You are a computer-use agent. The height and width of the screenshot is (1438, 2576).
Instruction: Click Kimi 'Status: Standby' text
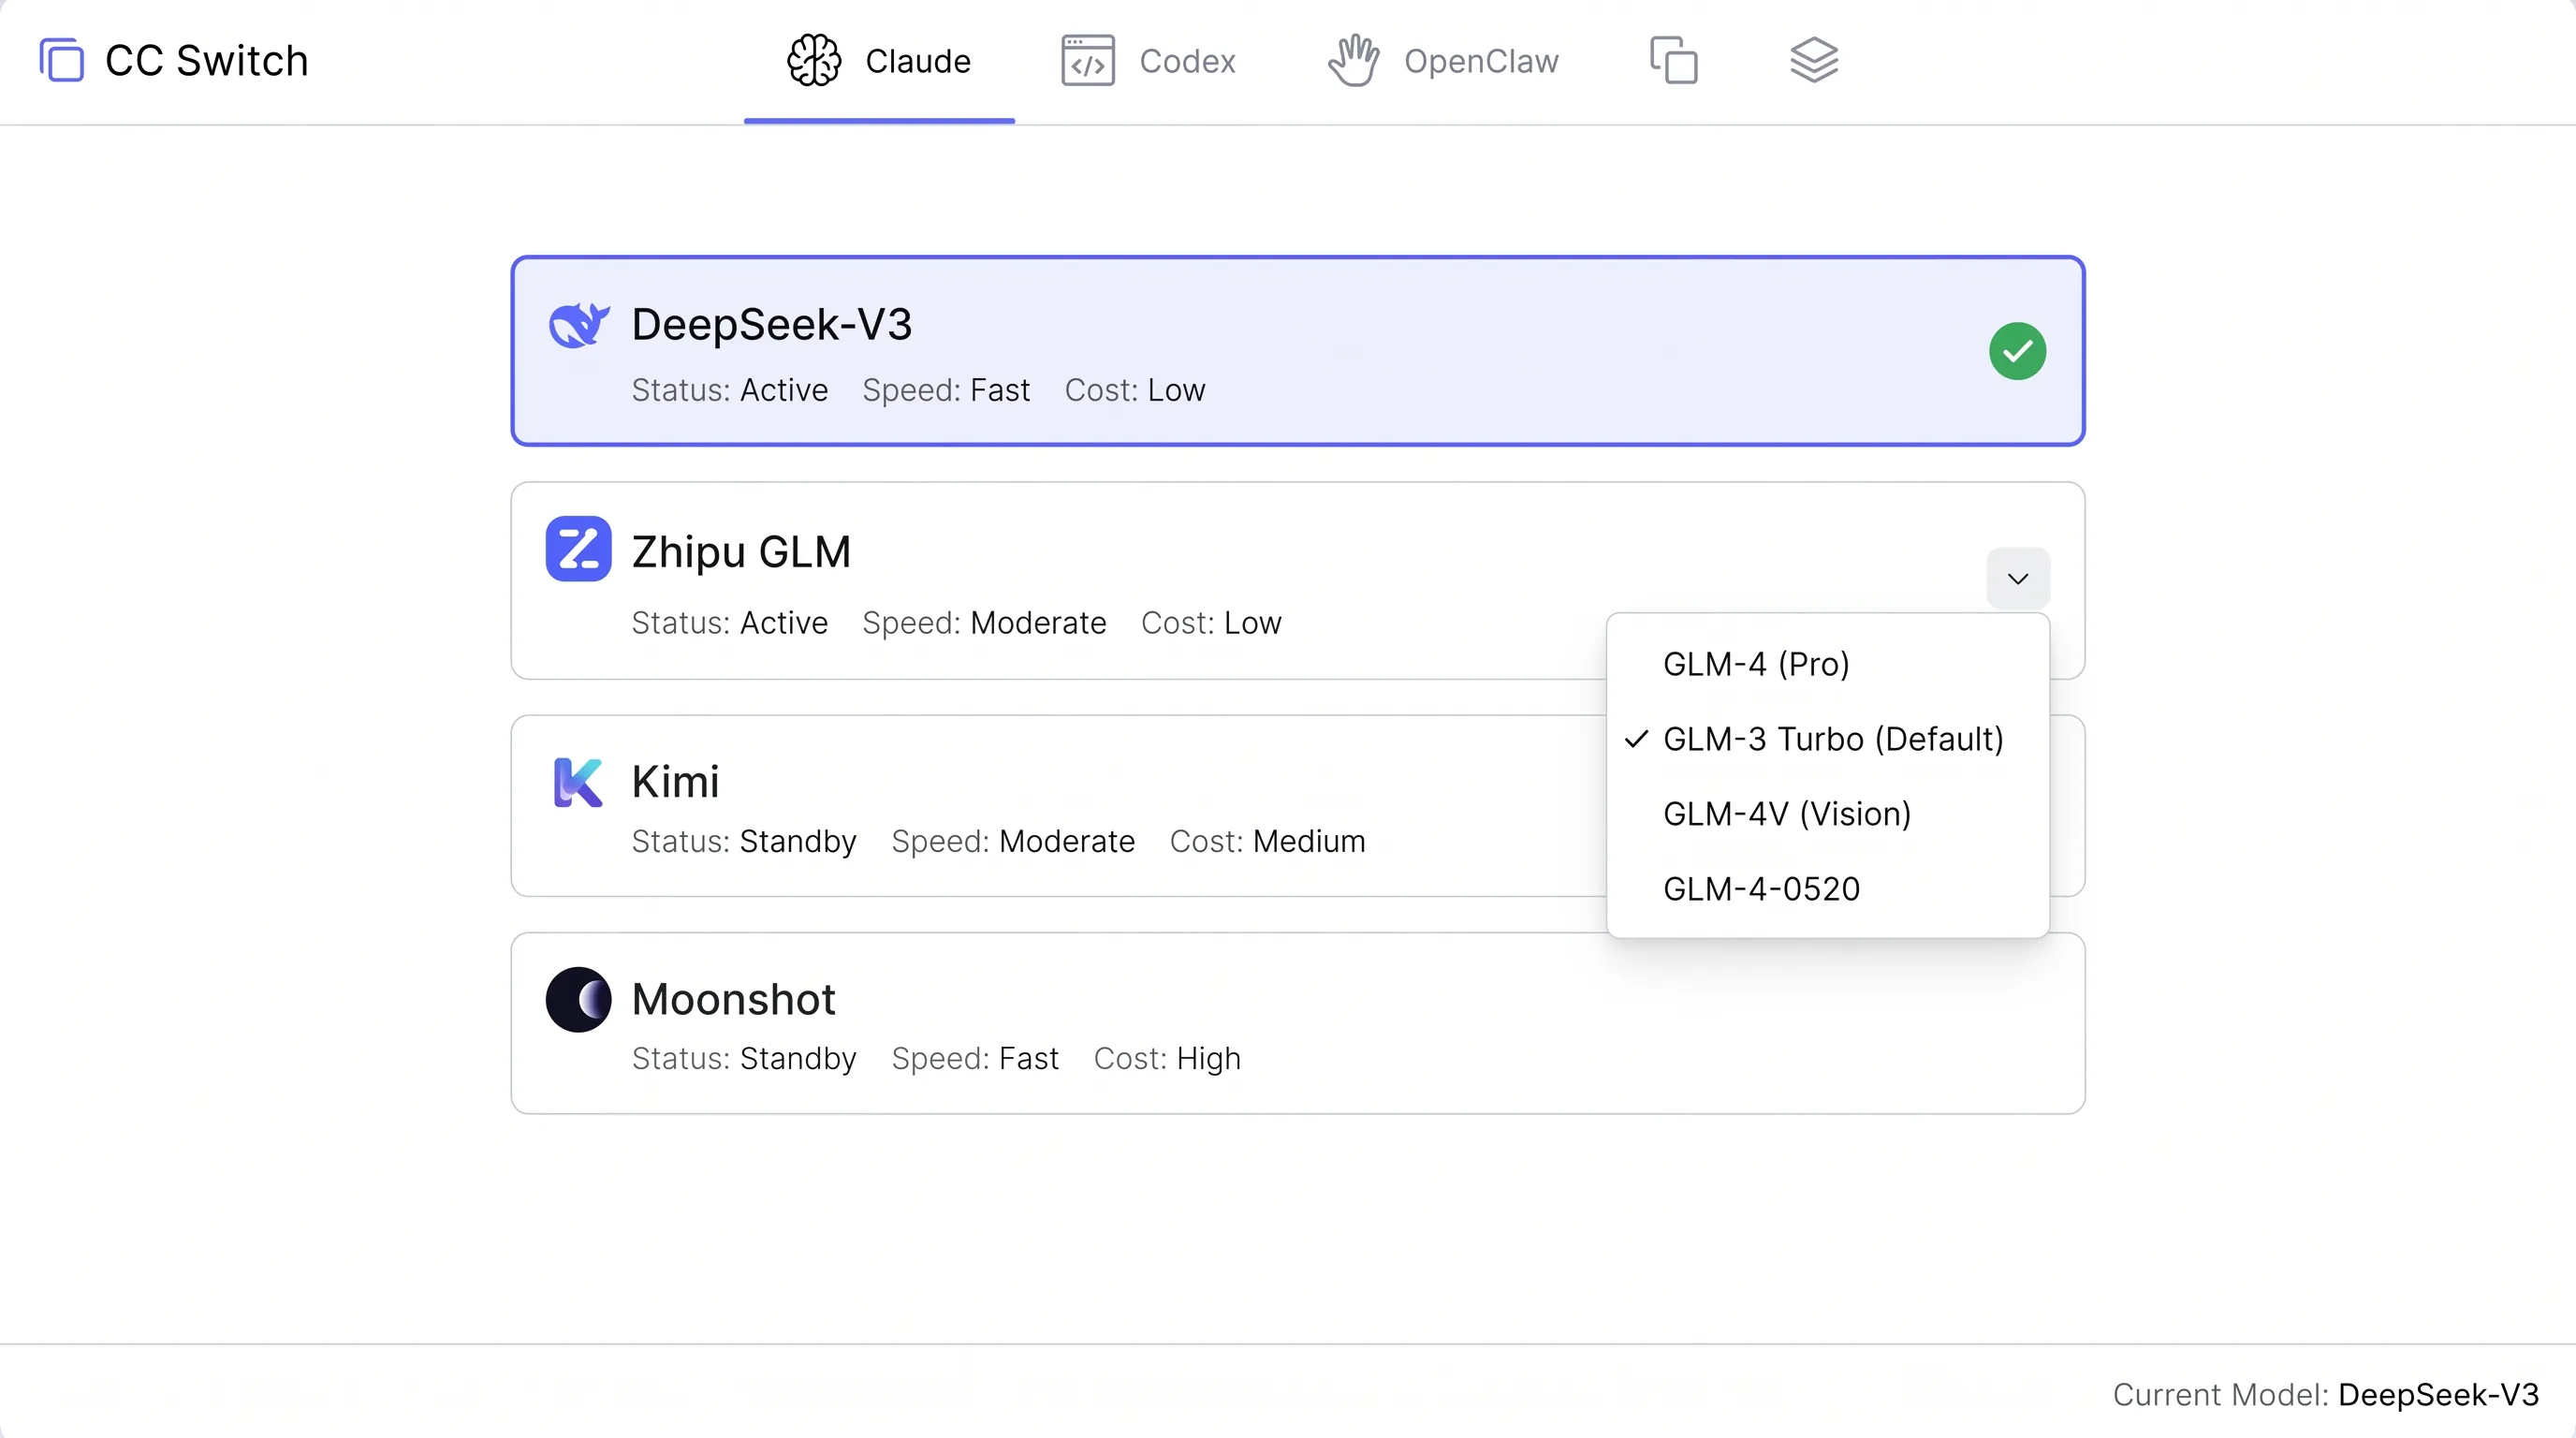coord(744,841)
